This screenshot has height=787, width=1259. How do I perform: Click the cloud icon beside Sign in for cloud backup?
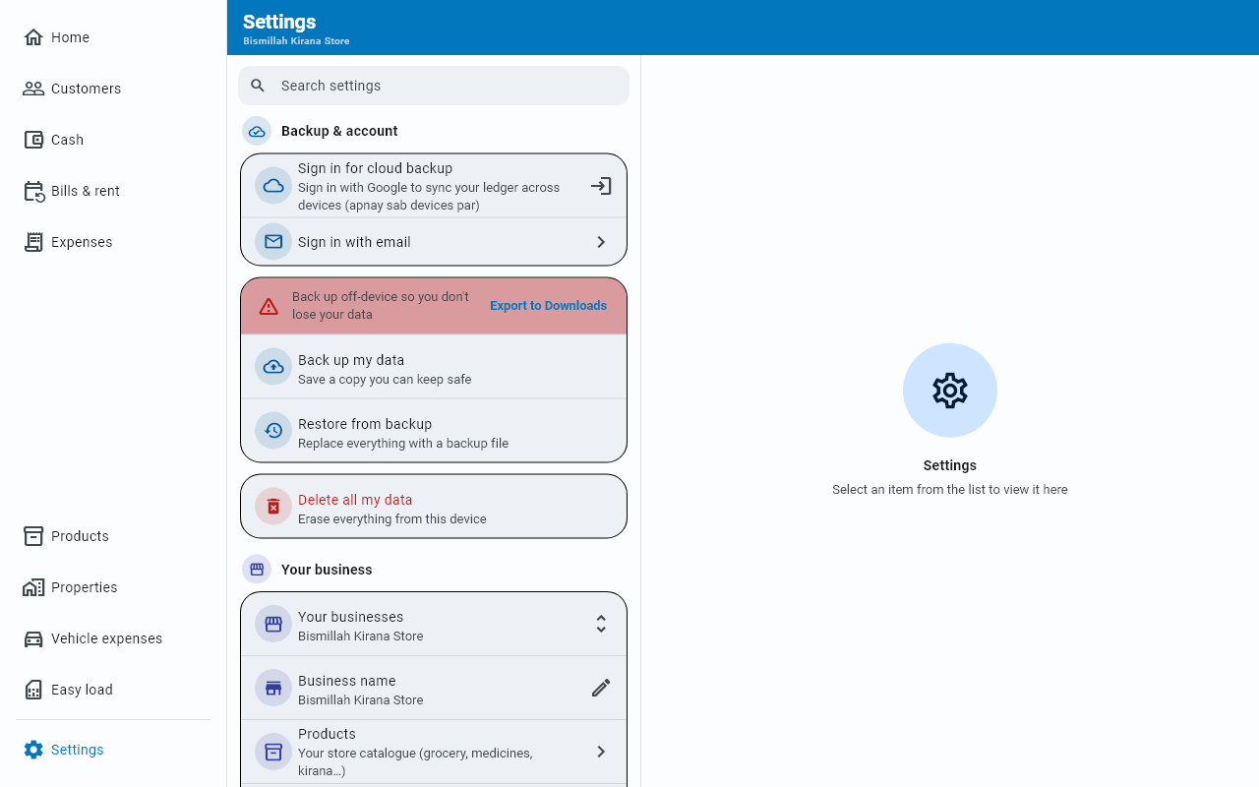point(273,186)
